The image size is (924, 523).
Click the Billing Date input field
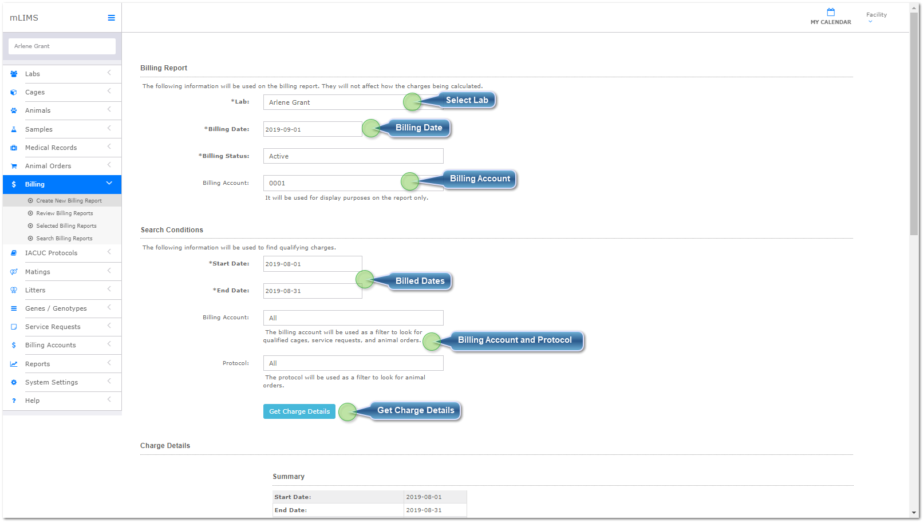tap(313, 129)
